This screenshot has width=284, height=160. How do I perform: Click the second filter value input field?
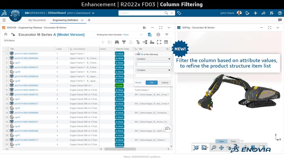(x=154, y=76)
